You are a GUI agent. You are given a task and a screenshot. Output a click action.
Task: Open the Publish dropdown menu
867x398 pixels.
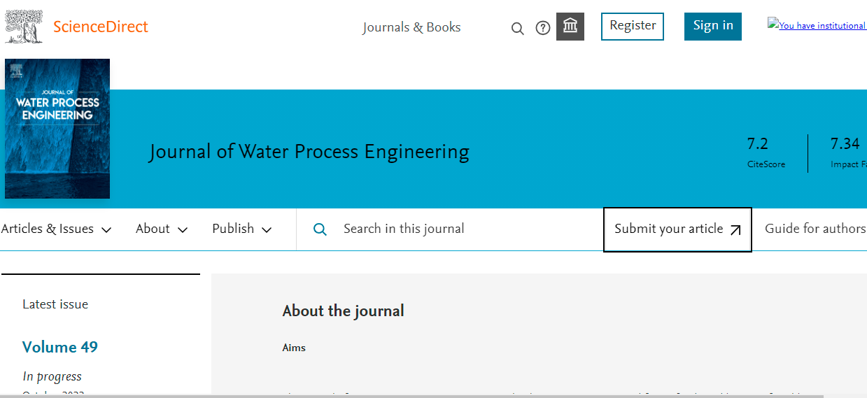click(x=242, y=229)
